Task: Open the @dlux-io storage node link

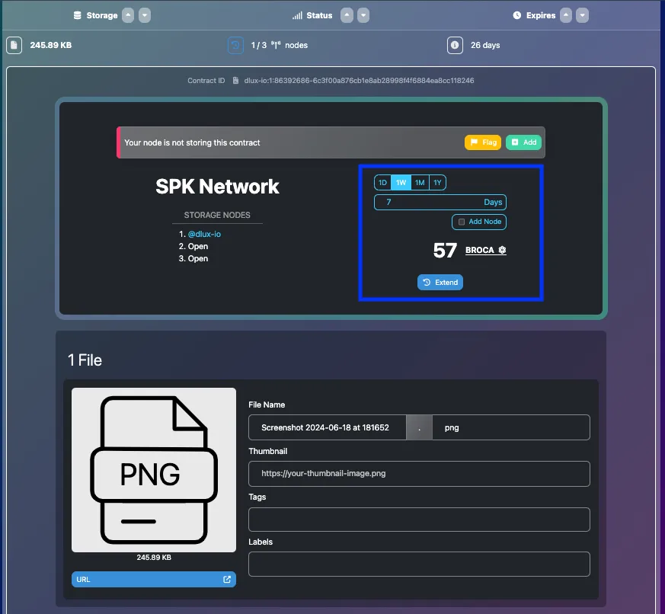Action: 204,234
